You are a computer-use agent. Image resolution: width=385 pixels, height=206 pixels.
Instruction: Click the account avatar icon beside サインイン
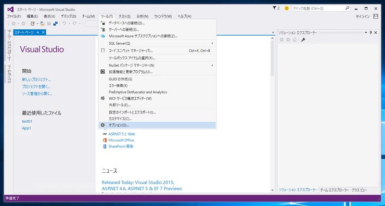tap(376, 16)
